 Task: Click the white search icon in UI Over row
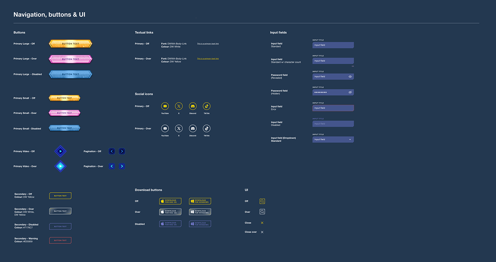pyautogui.click(x=262, y=212)
